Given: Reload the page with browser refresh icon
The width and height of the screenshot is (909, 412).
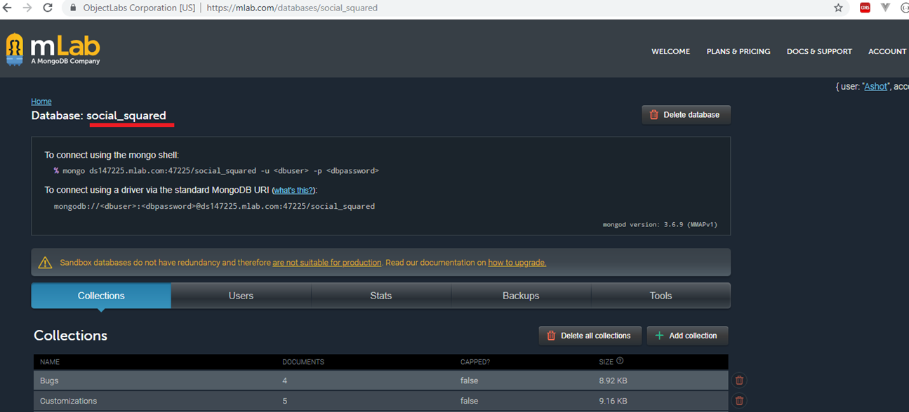Looking at the screenshot, I should click(x=48, y=8).
